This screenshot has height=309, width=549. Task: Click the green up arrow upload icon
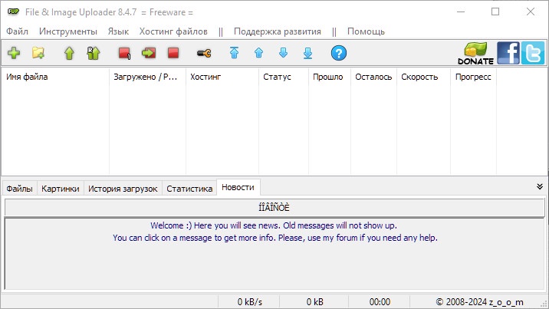pos(69,53)
